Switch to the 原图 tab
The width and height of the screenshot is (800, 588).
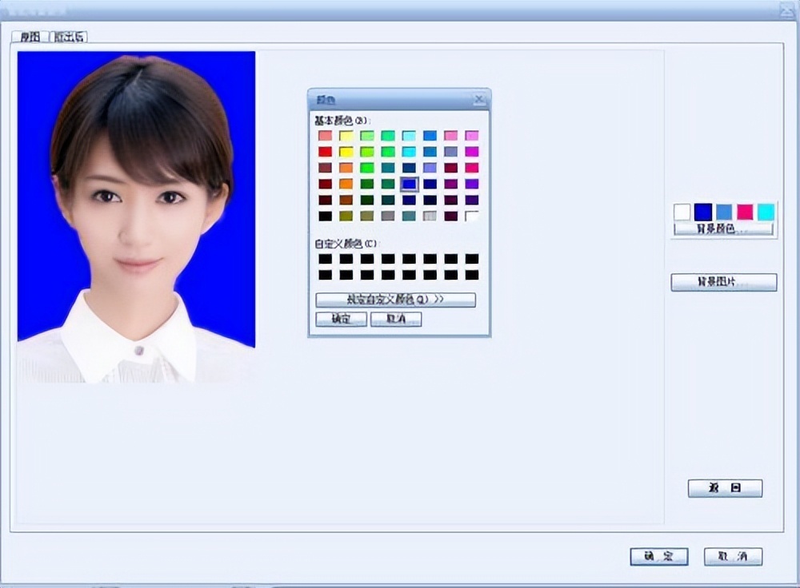pyautogui.click(x=30, y=37)
